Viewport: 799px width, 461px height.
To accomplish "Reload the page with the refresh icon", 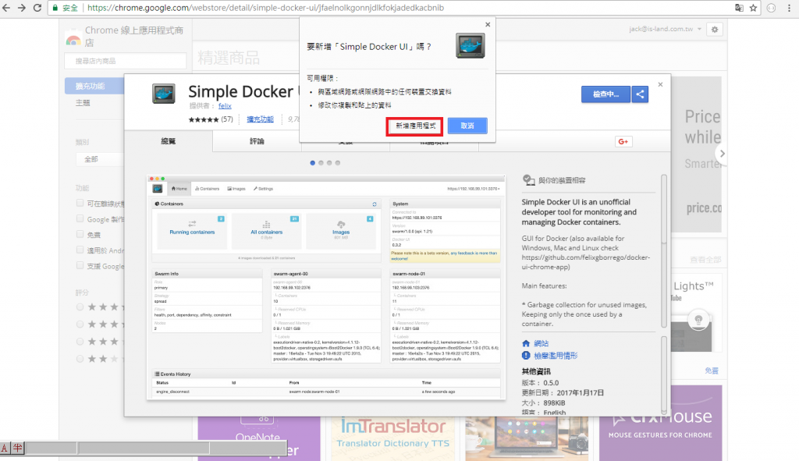I will pos(37,8).
